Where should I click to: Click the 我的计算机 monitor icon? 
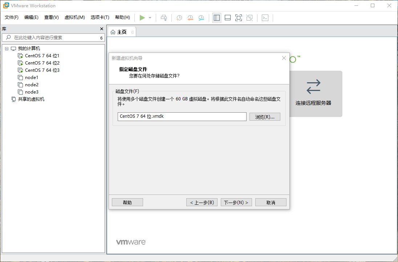13,49
